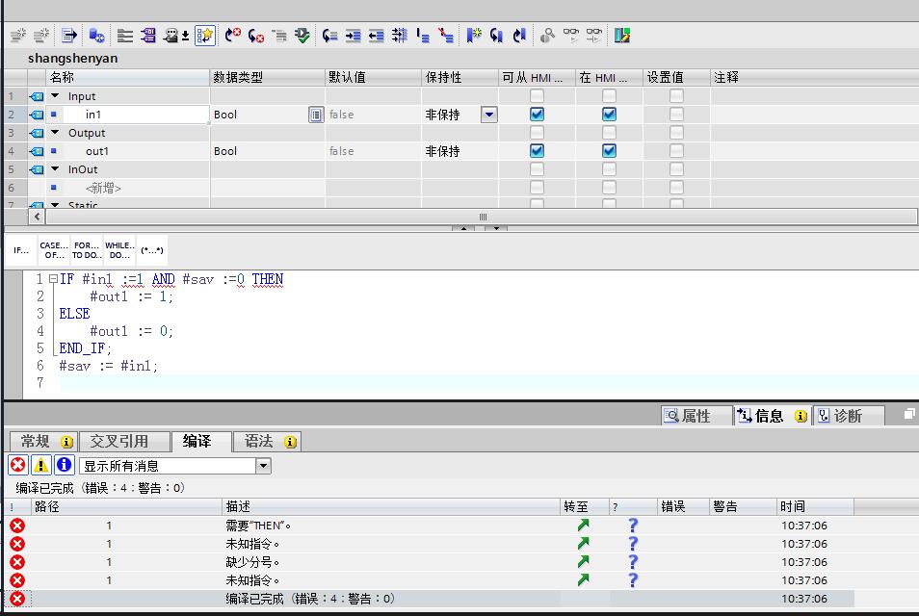
Task: Insert a WHILE... DO... loop template
Action: pos(119,250)
